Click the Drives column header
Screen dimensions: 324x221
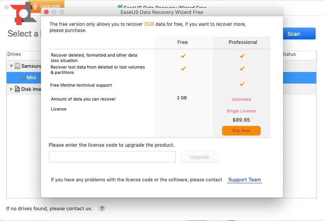point(14,54)
